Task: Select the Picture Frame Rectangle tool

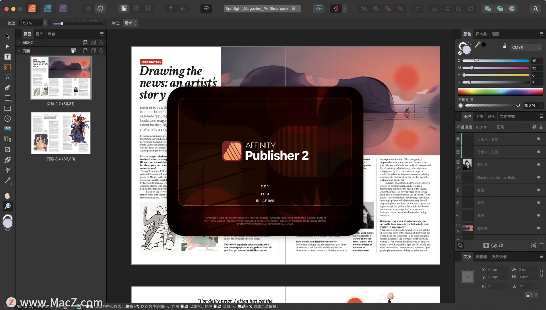Action: tap(8, 108)
